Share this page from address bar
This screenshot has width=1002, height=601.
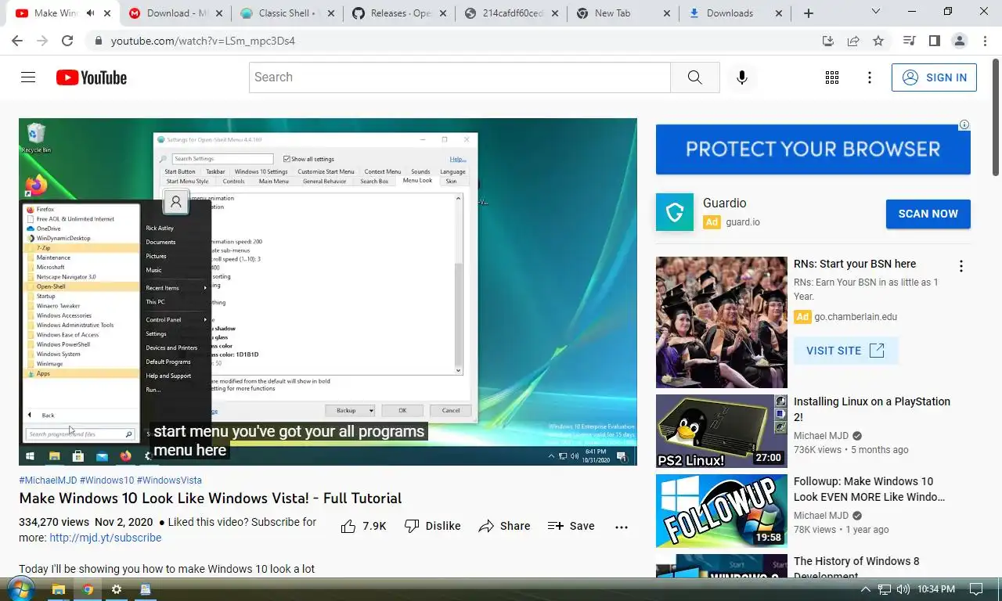(853, 41)
